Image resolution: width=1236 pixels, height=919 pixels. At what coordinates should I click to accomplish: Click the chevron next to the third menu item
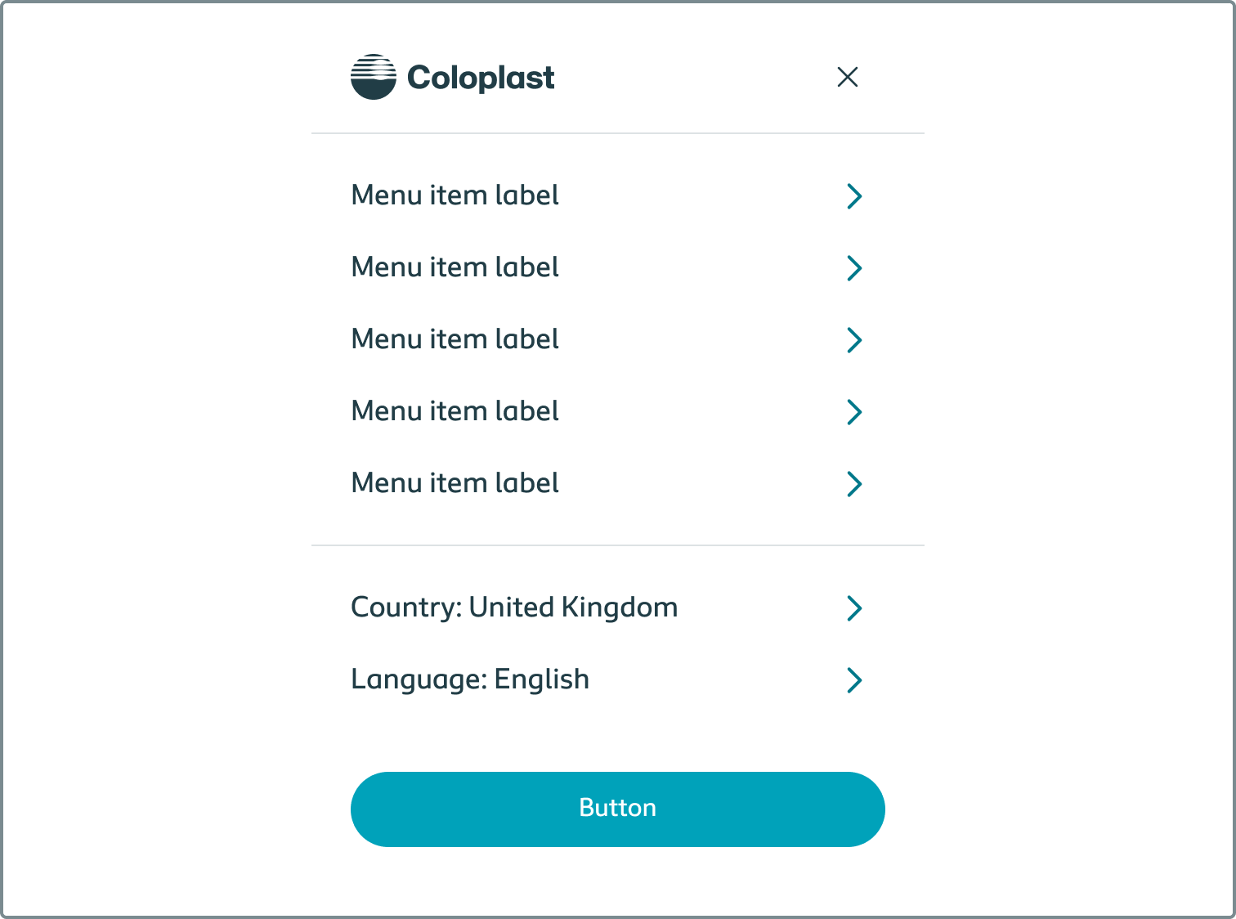tap(854, 340)
